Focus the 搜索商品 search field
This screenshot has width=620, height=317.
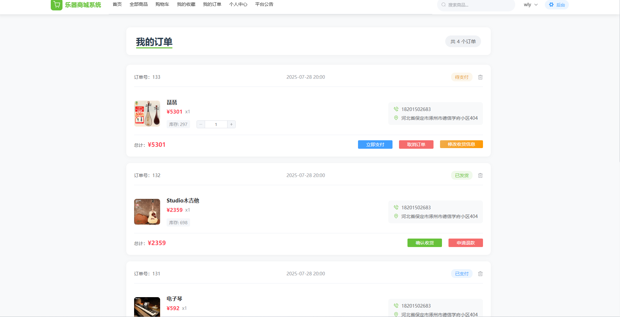point(478,5)
